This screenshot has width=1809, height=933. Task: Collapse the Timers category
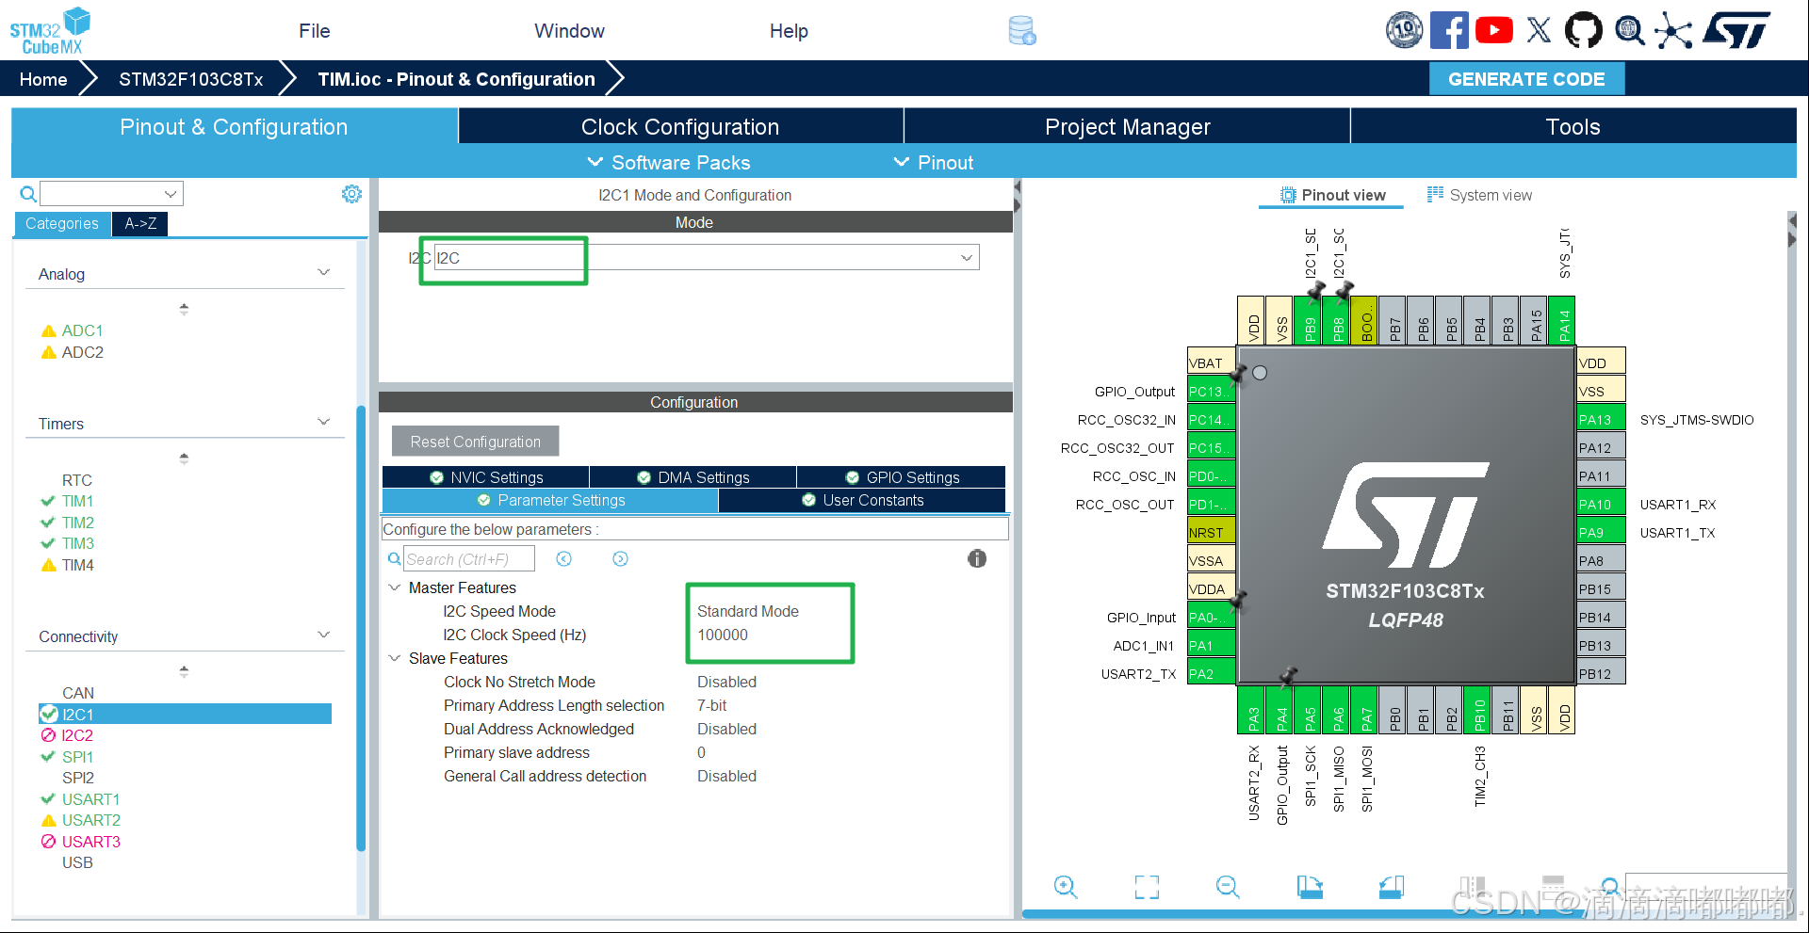click(323, 423)
